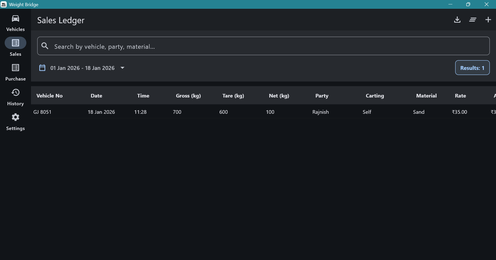Open the History clock icon

tap(16, 92)
